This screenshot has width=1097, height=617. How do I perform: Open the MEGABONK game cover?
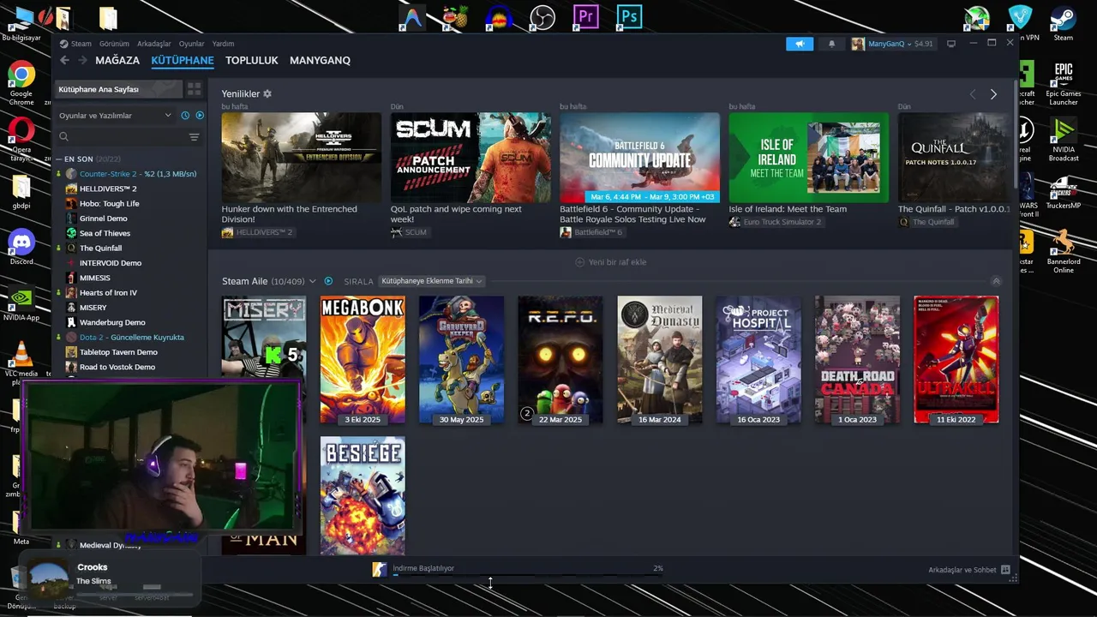coord(363,360)
